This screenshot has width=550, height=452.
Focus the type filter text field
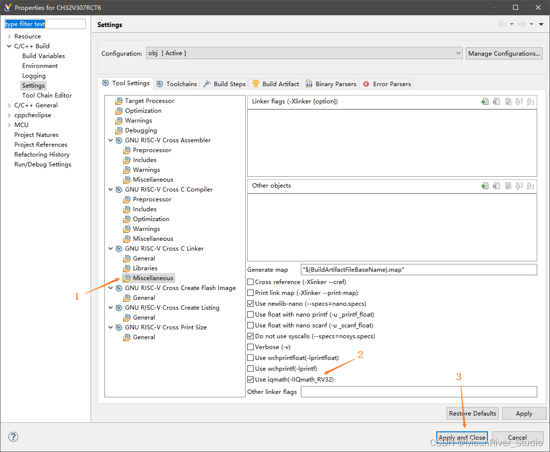tap(44, 24)
